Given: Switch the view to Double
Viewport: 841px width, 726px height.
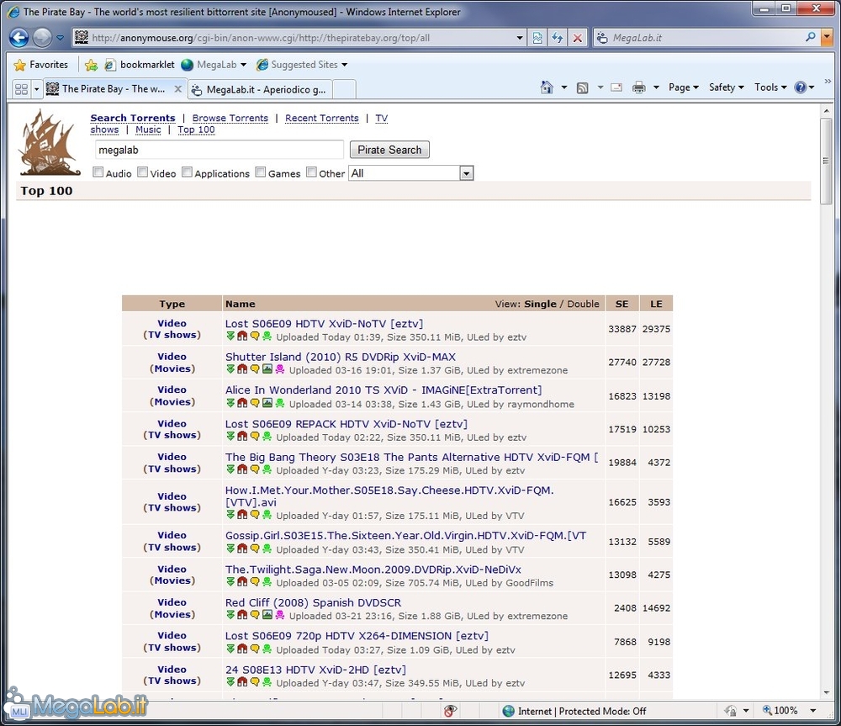Looking at the screenshot, I should (583, 304).
